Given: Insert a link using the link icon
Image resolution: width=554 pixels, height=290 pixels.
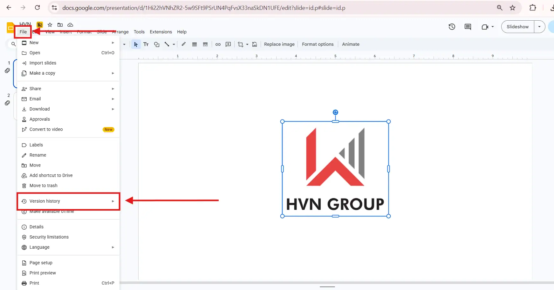Looking at the screenshot, I should [x=218, y=44].
